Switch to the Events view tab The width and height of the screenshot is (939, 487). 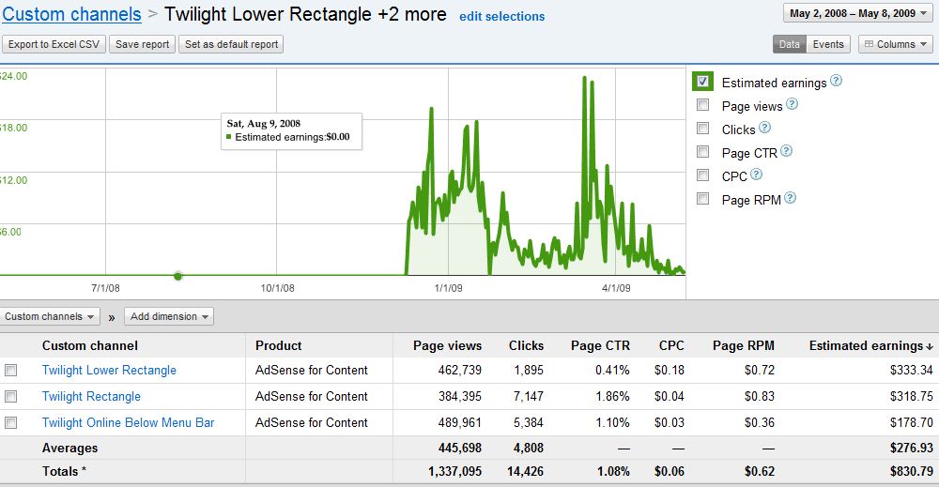(828, 44)
